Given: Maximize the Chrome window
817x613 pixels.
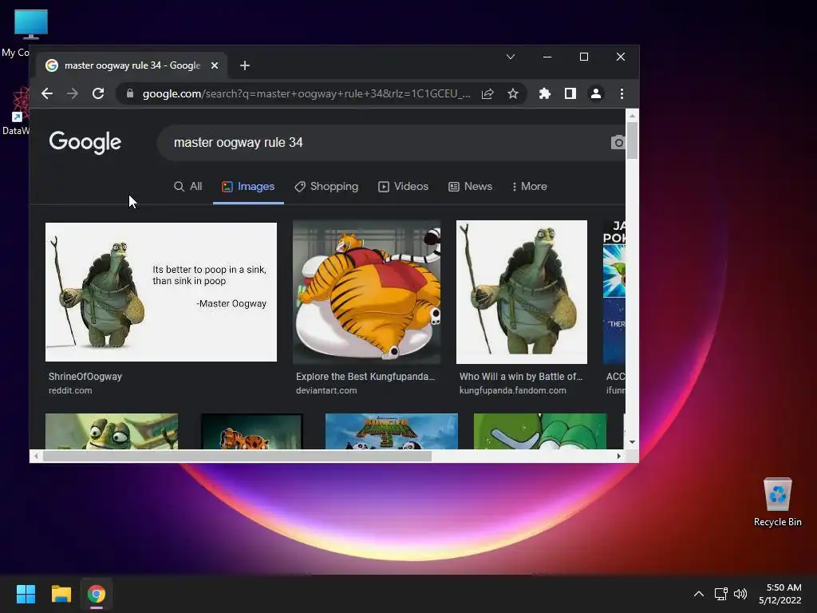Looking at the screenshot, I should click(583, 57).
